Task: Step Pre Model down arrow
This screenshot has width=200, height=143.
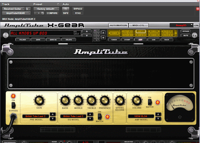Action: point(53,119)
